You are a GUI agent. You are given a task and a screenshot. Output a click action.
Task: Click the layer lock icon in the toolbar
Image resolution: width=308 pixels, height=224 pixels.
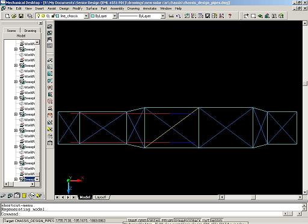point(54,16)
